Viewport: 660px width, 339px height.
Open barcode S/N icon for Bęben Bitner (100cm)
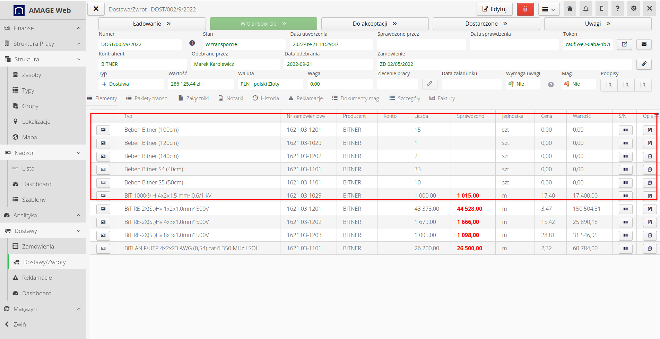pyautogui.click(x=625, y=130)
